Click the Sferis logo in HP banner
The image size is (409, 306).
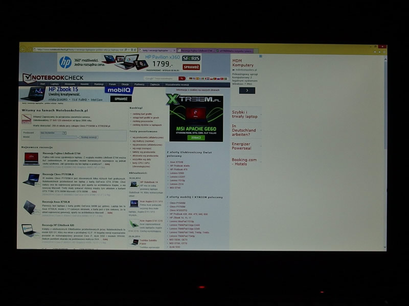click(x=191, y=58)
